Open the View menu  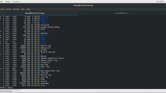[x=2, y=9]
